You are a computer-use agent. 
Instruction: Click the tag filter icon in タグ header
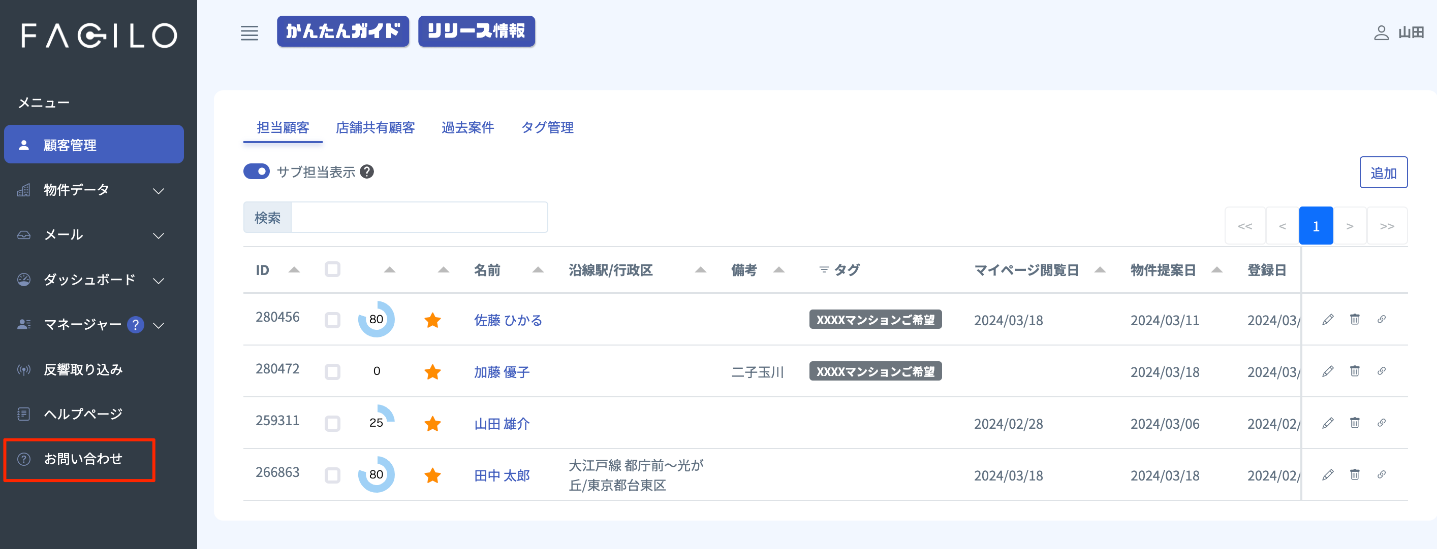pos(823,270)
